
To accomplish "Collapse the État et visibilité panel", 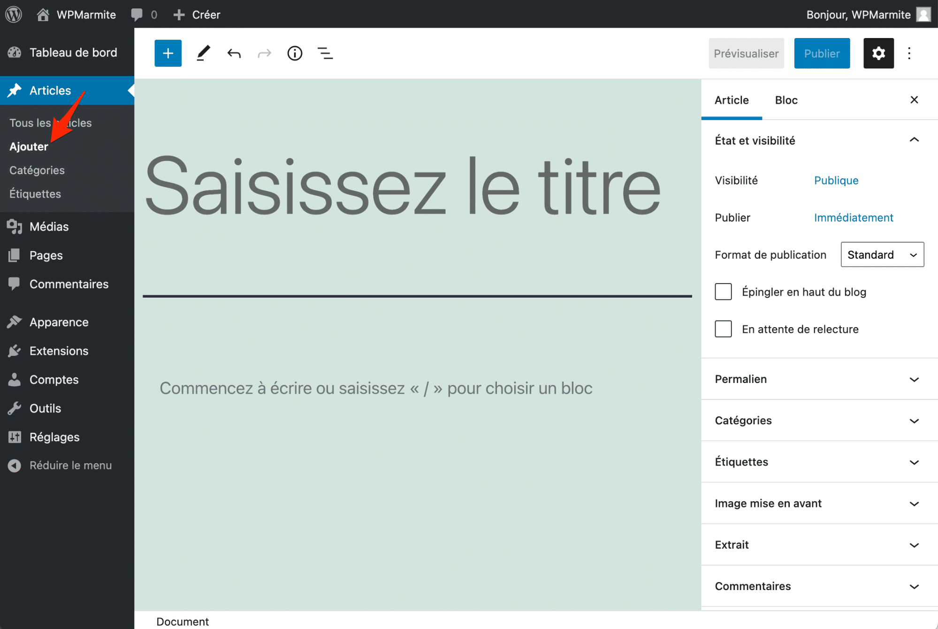I will (914, 140).
